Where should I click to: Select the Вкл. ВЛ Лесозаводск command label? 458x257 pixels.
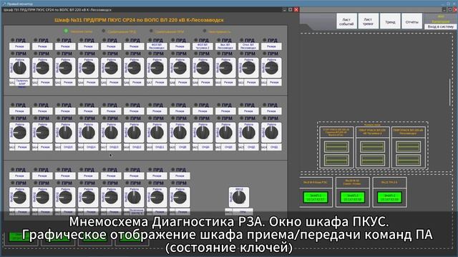click(225, 46)
